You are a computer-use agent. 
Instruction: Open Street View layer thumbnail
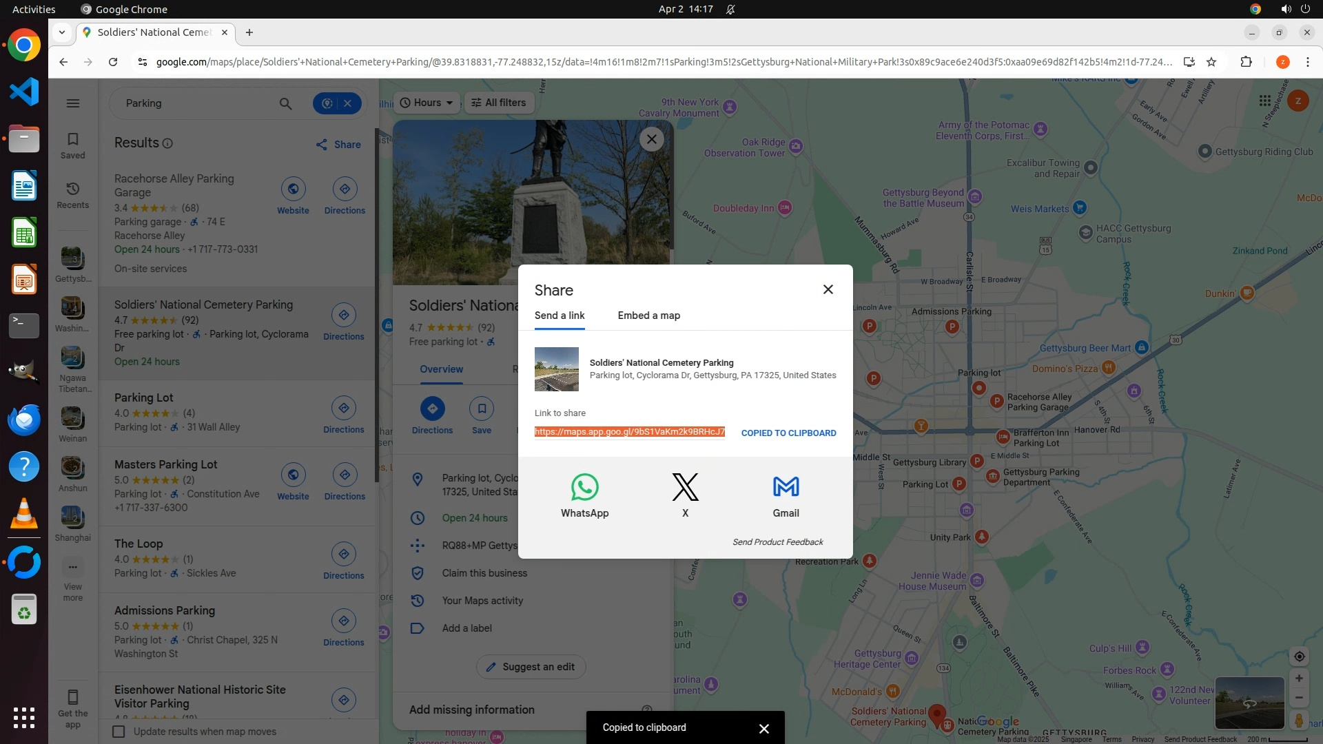tap(1249, 703)
